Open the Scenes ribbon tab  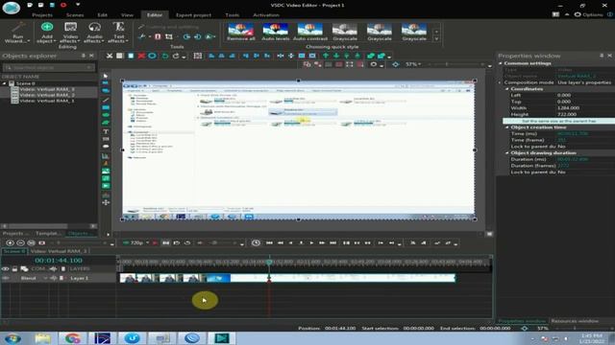75,15
